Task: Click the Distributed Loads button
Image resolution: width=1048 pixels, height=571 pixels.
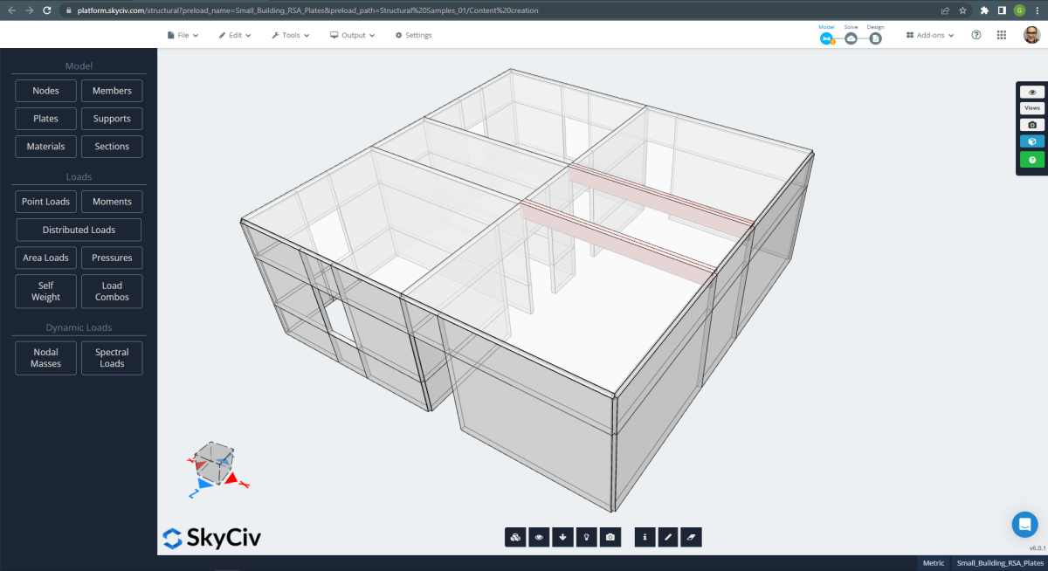Action: (x=79, y=230)
